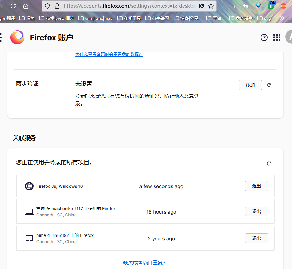Open the Firefox library icon in toolbar
The width and height of the screenshot is (292, 269).
(233, 6)
